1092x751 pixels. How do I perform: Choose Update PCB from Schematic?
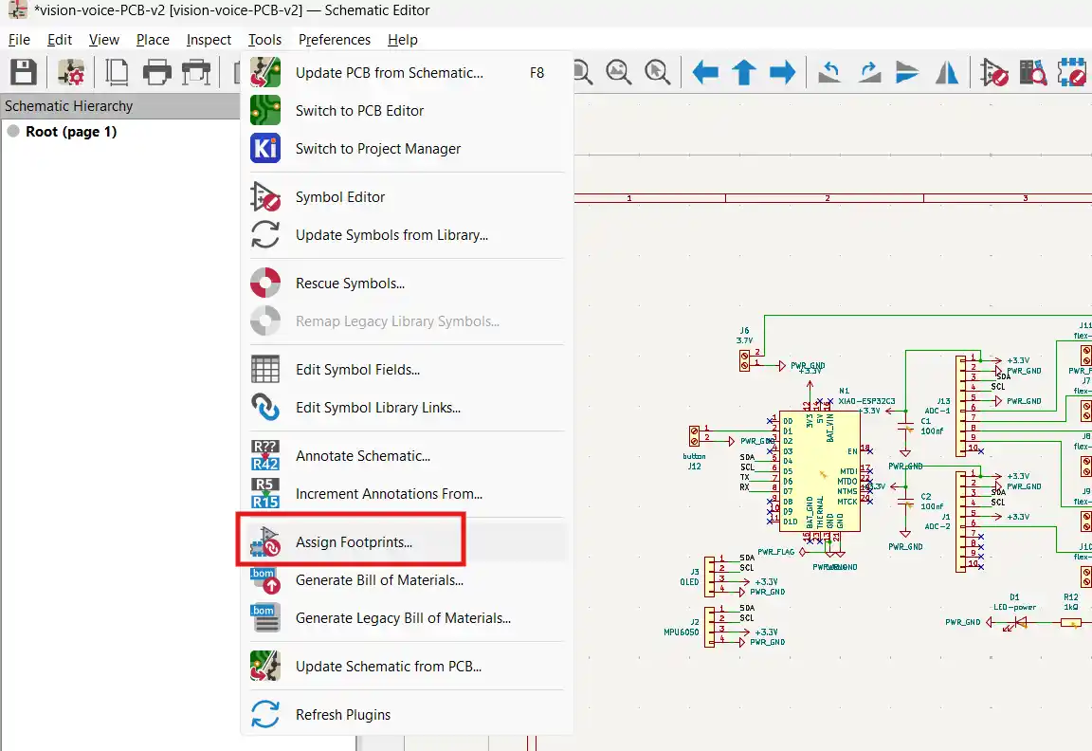(407, 73)
